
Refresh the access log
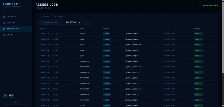pyautogui.click(x=87, y=22)
